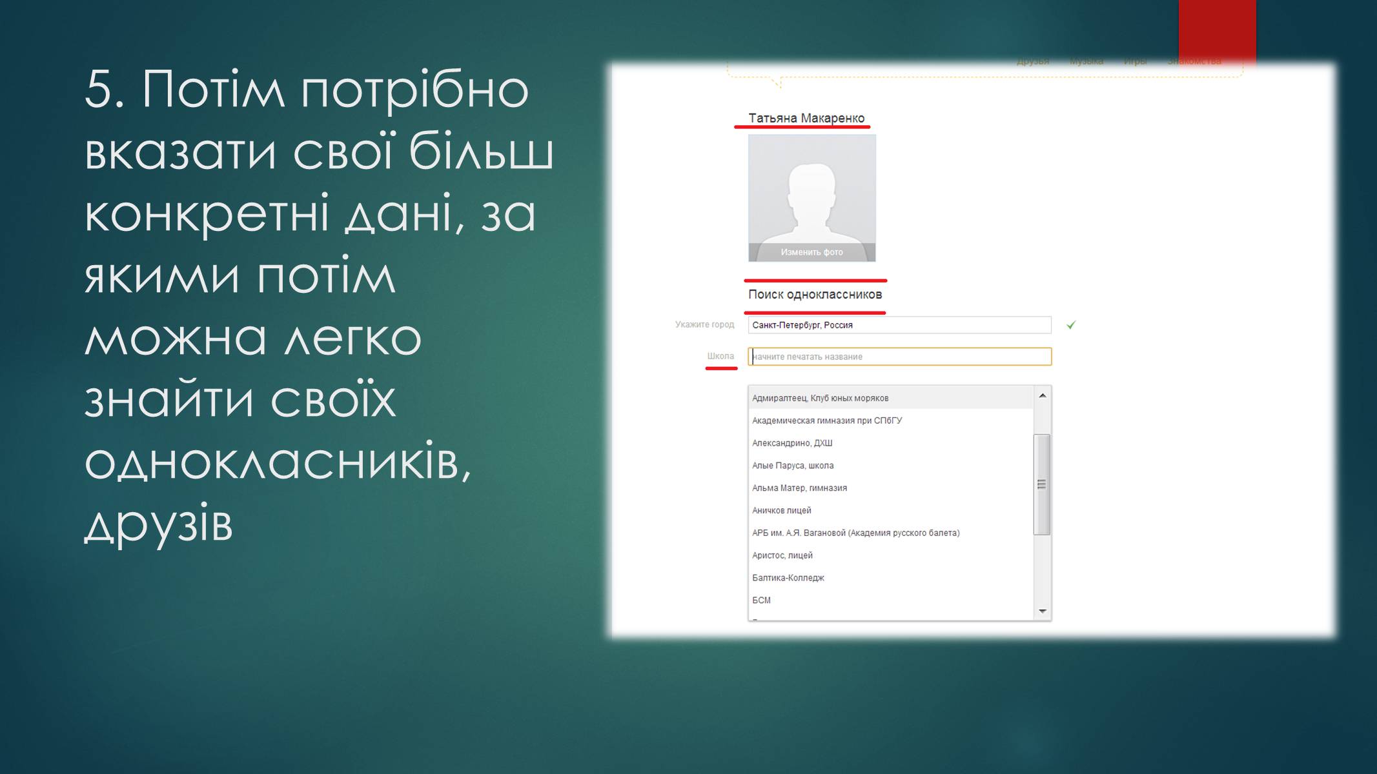
Task: Click the 'Поиск одноклассников' heading
Action: pyautogui.click(x=815, y=295)
